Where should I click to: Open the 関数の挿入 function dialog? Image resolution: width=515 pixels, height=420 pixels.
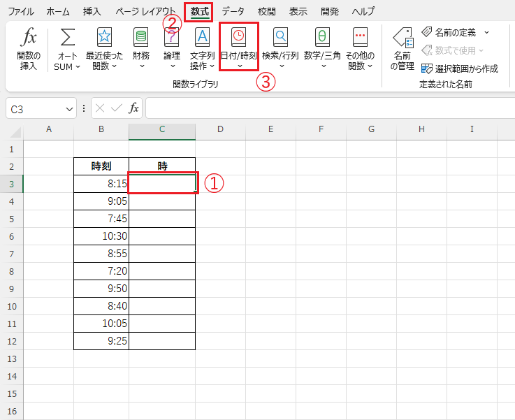pyautogui.click(x=29, y=49)
